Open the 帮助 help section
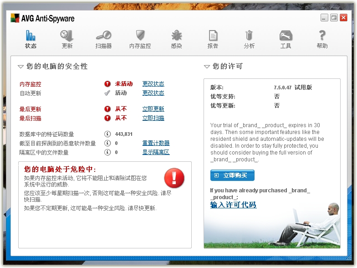Viewport: 357px width, 268px height. 322,39
